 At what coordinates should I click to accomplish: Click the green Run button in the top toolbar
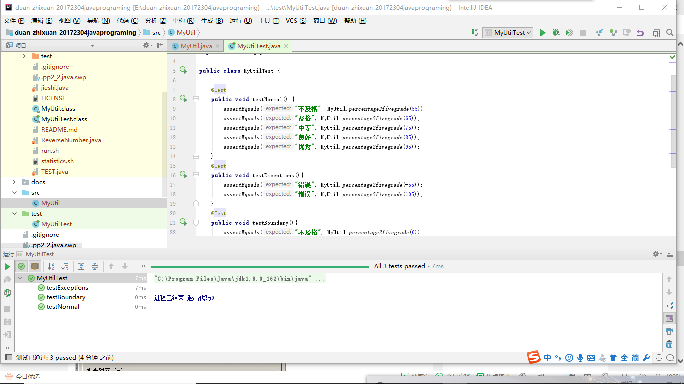point(542,33)
